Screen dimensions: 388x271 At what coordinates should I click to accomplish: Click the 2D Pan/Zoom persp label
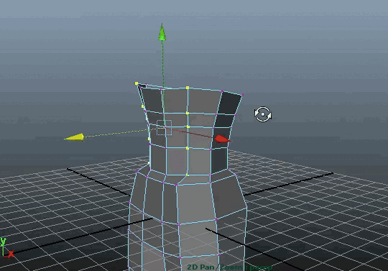tap(230, 267)
